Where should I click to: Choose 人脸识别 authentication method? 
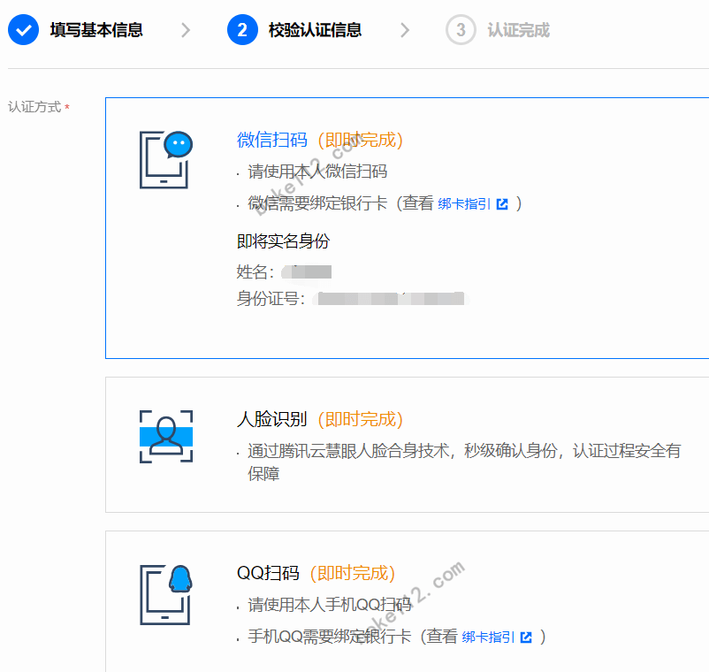pos(272,419)
